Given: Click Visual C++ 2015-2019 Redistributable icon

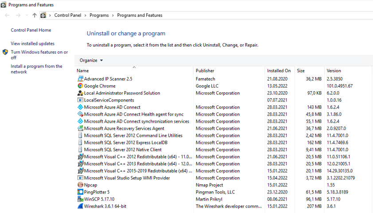Looking at the screenshot, I should point(81,171).
